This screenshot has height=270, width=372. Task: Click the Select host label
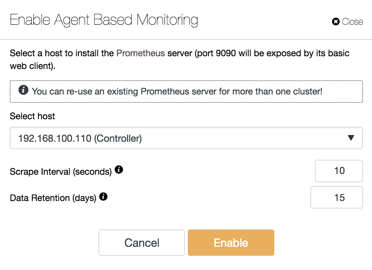[32, 116]
